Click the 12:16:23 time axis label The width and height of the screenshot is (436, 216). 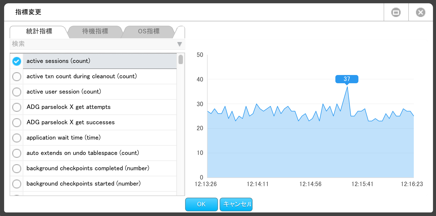(x=412, y=184)
